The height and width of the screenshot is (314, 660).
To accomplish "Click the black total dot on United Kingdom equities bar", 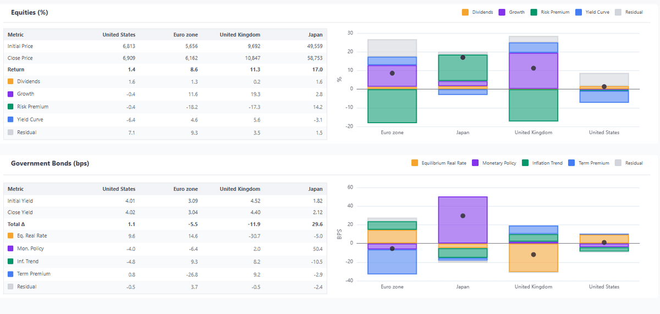I will coord(533,68).
